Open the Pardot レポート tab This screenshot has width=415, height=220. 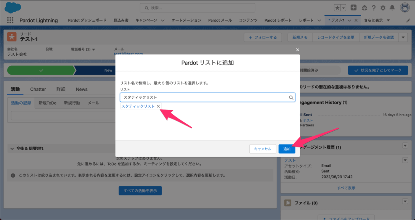pyautogui.click(x=278, y=20)
